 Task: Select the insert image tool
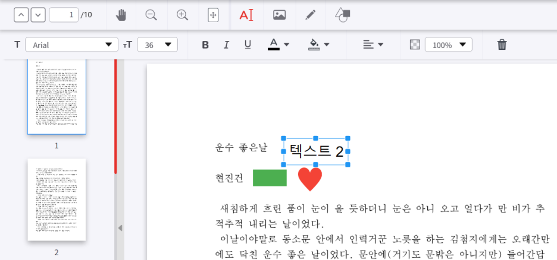[280, 15]
